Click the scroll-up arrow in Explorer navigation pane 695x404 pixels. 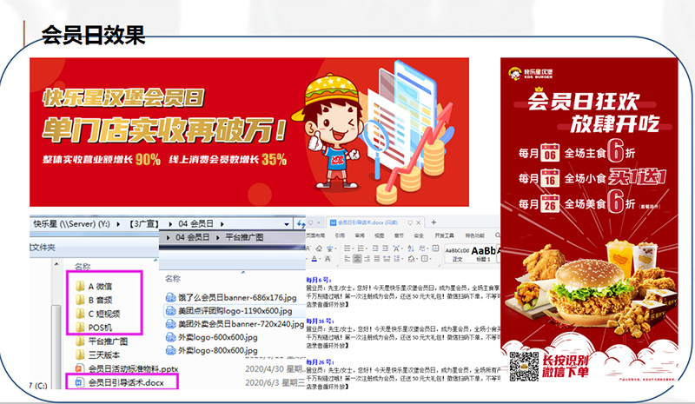(x=56, y=264)
